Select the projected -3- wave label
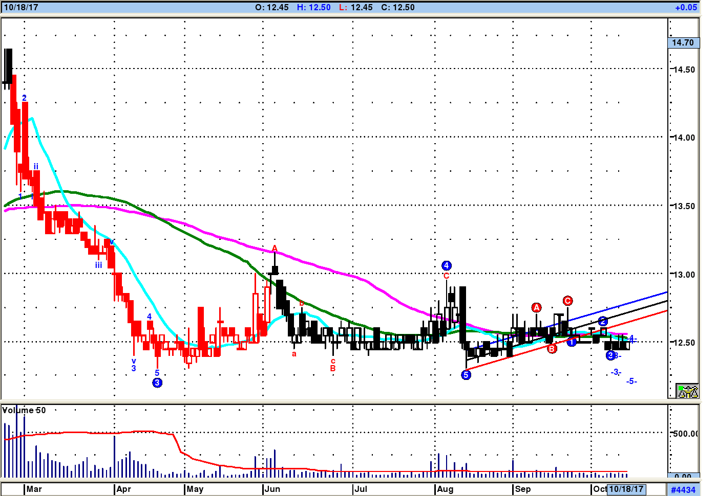 point(616,372)
